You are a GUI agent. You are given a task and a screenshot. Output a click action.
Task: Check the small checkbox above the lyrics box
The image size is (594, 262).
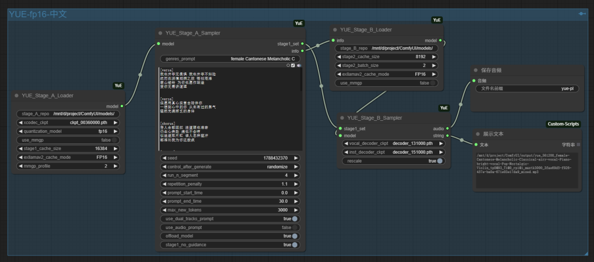(293, 65)
